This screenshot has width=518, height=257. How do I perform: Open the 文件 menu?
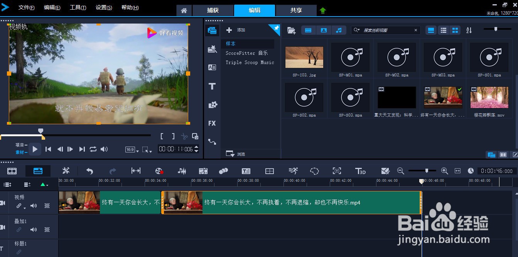[26, 7]
